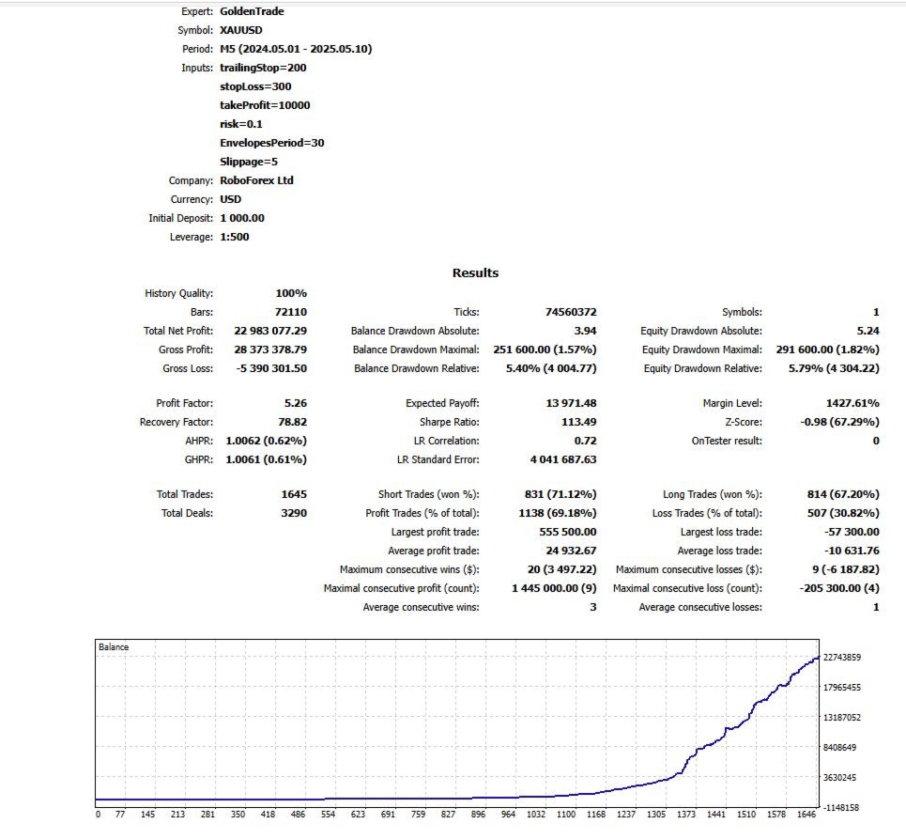The image size is (906, 839).
Task: Click Equity Drawdown Absolute value 5.24
Action: coord(868,331)
